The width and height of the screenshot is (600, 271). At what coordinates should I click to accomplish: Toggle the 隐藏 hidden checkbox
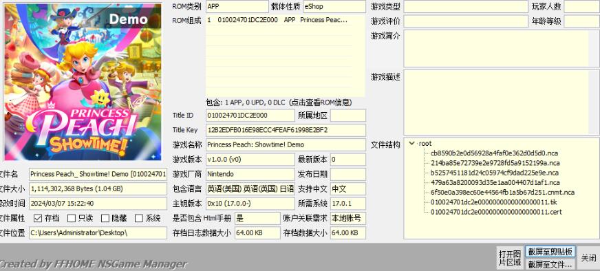point(105,218)
